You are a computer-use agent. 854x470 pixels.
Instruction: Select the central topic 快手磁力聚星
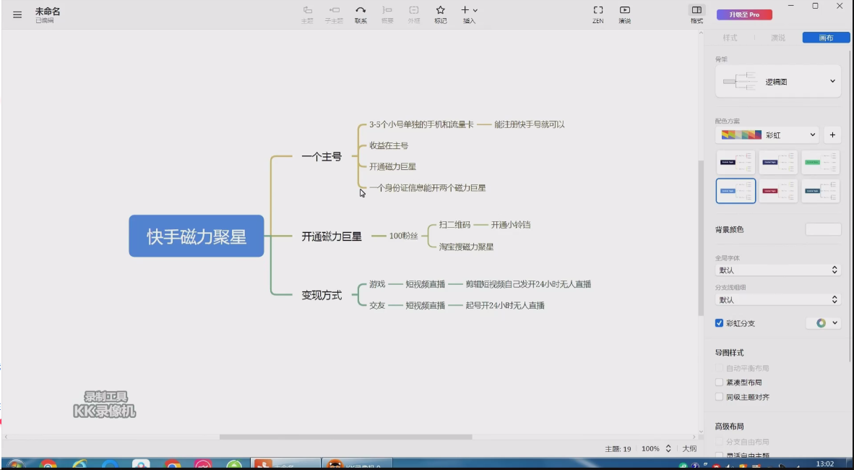tap(197, 236)
